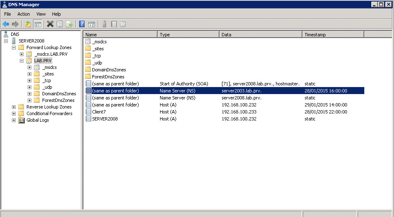The image size is (394, 217).
Task: Select LAB.PRV zone in the tree
Action: (x=43, y=61)
